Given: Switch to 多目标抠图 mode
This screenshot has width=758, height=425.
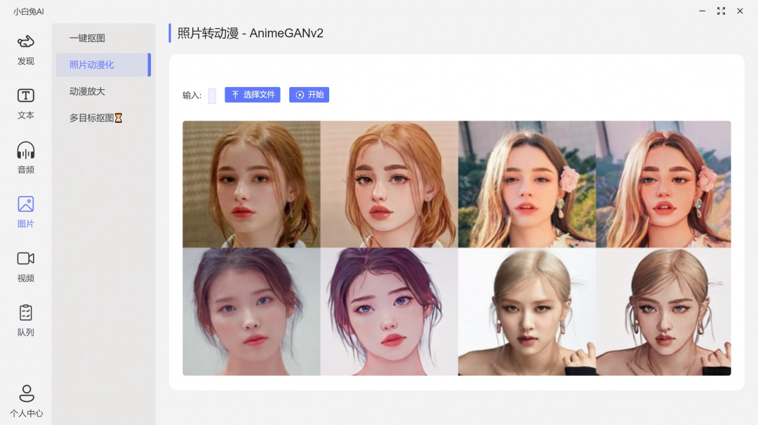Looking at the screenshot, I should pyautogui.click(x=90, y=119).
